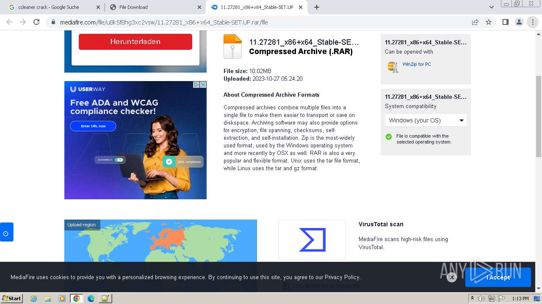Click Chrome taskbar icon
Screen dimensions: 542x304
pos(77,299)
